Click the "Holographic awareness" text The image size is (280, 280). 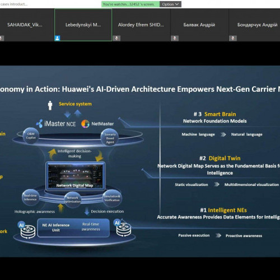tap(35, 212)
